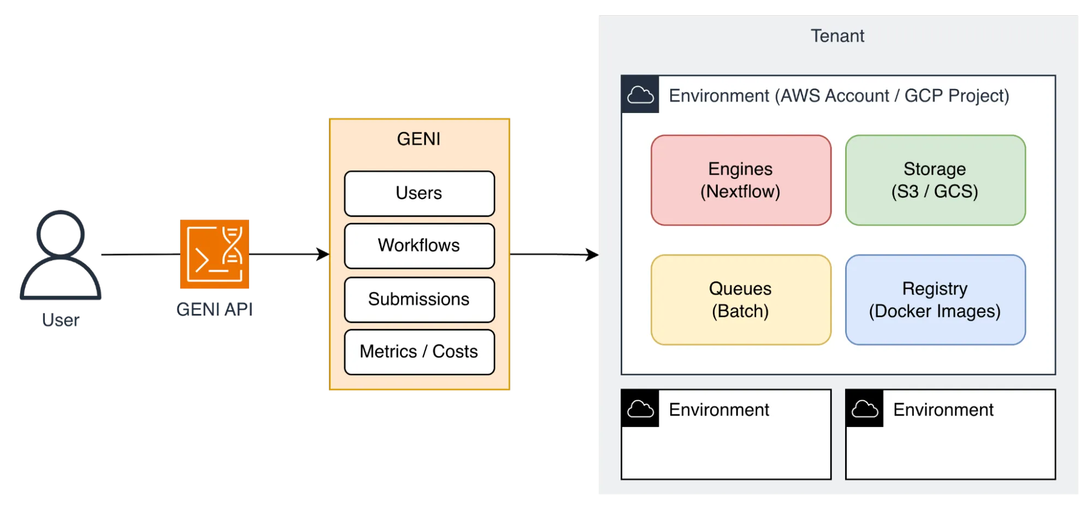Click the lower-left 'Environment' label

coord(719,410)
